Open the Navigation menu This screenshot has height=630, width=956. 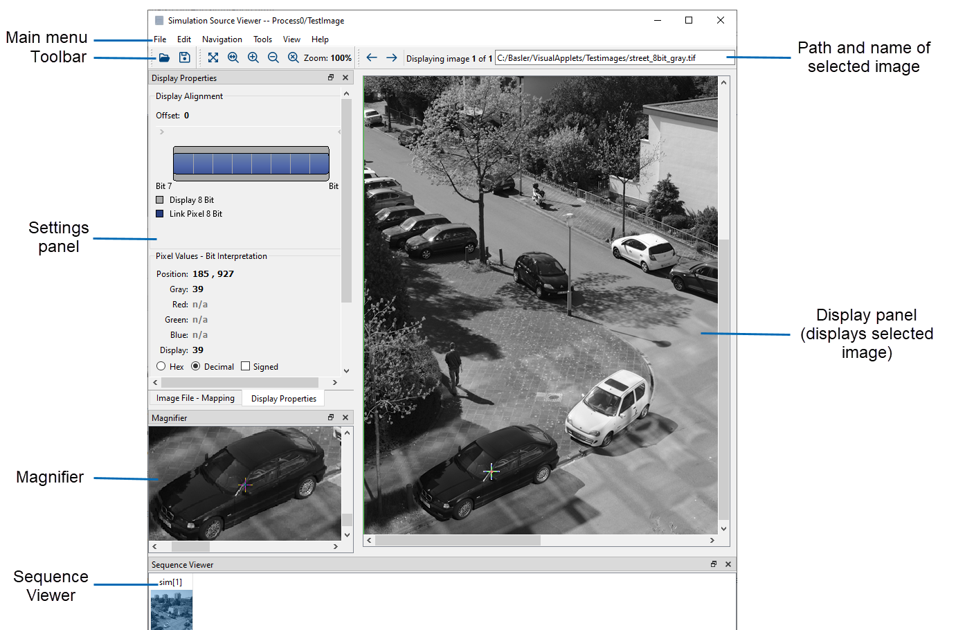coord(222,39)
